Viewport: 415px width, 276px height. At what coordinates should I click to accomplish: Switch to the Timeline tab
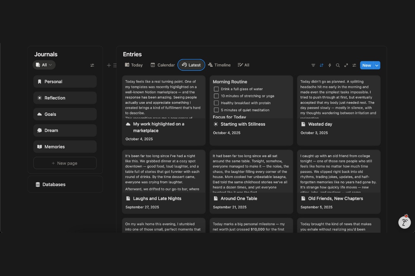pyautogui.click(x=219, y=65)
